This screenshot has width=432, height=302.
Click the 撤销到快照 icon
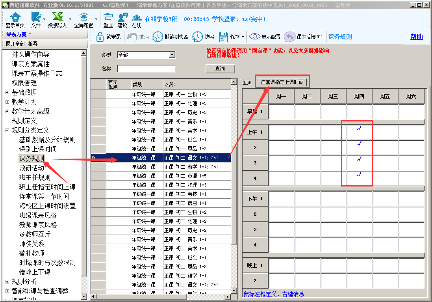click(158, 37)
